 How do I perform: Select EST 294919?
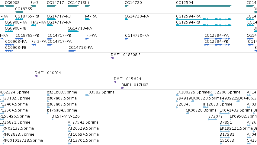(x=184, y=98)
